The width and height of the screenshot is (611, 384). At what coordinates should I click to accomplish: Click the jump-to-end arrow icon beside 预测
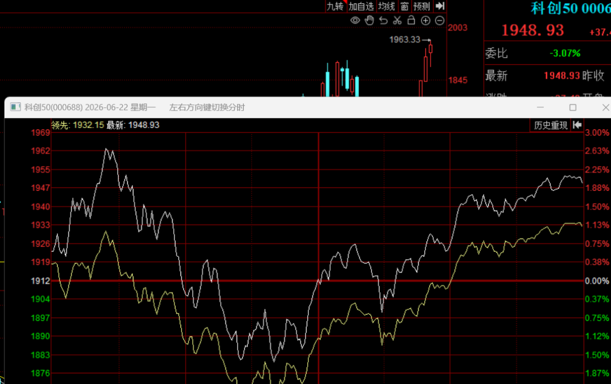click(x=440, y=6)
